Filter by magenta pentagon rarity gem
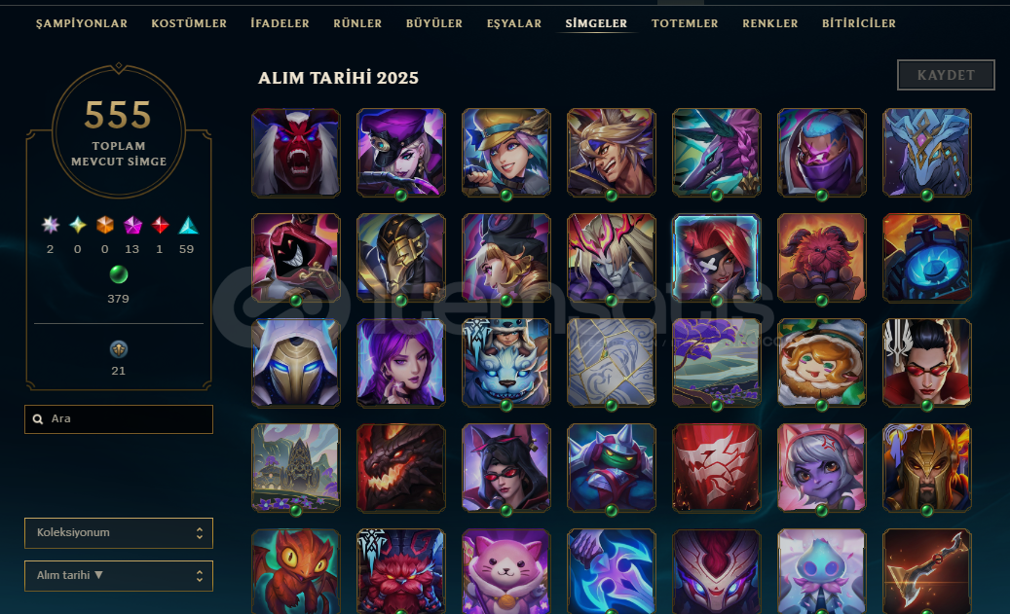This screenshot has width=1010, height=614. pyautogui.click(x=132, y=225)
